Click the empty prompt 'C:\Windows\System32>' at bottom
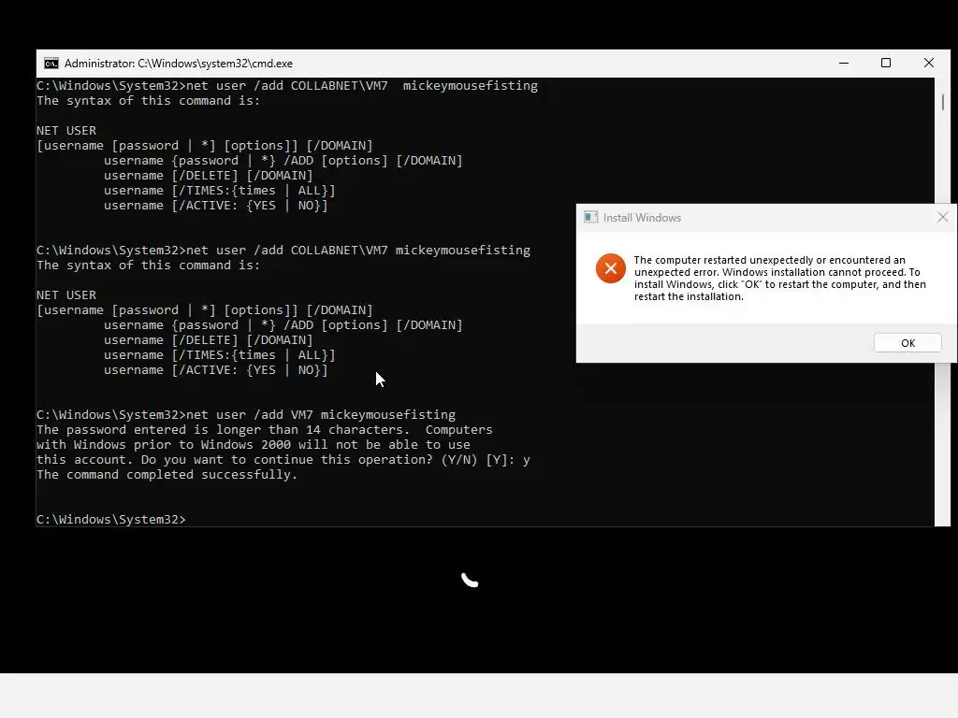 click(111, 520)
